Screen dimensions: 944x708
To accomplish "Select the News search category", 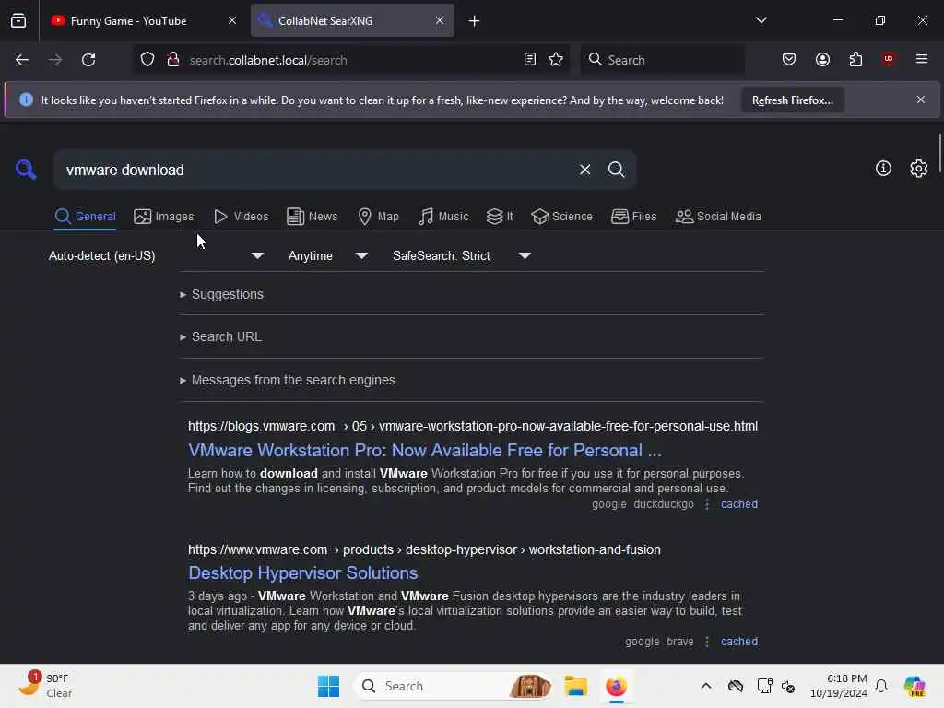I will click(x=312, y=216).
